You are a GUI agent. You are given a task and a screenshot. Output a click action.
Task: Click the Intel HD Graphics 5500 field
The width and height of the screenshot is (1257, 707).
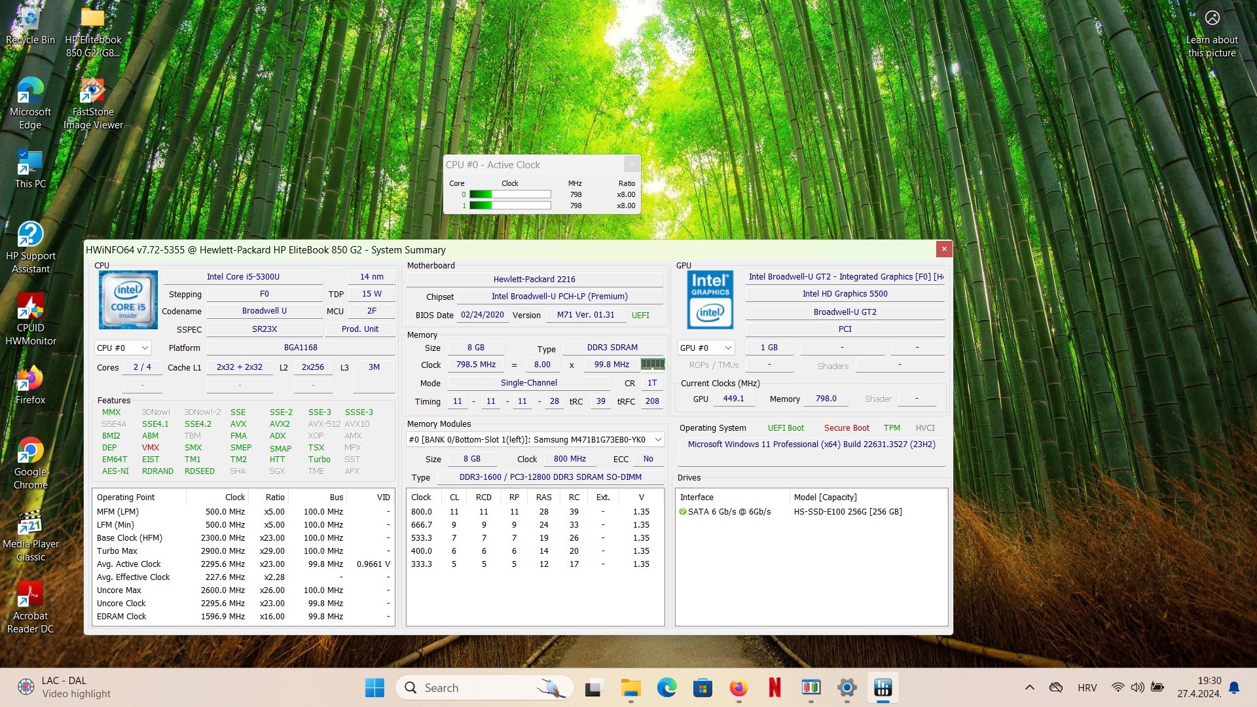click(845, 294)
